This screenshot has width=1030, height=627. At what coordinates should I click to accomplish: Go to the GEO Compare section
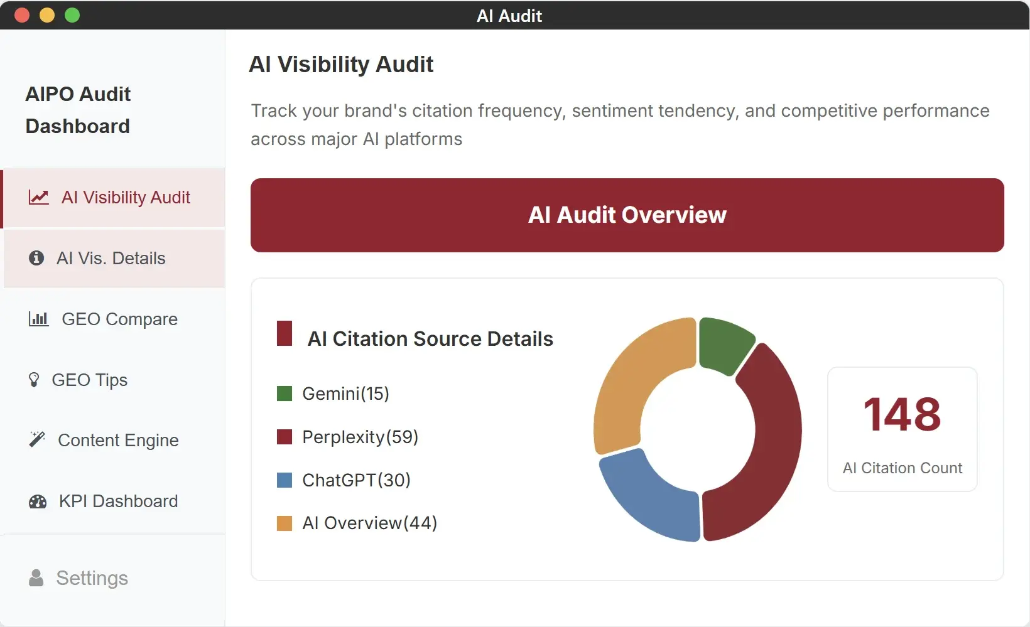(x=119, y=319)
